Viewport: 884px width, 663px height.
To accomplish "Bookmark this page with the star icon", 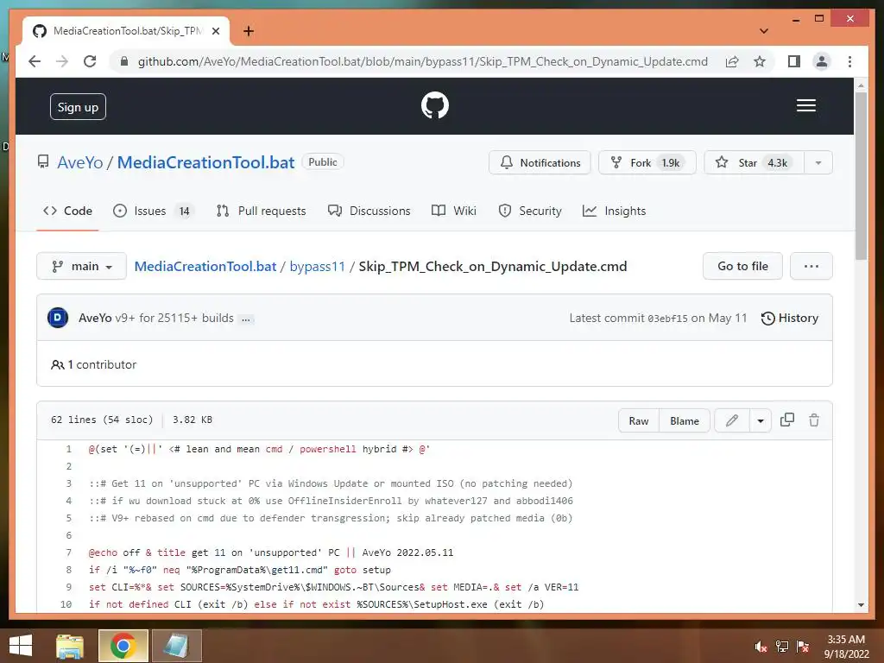I will click(760, 61).
